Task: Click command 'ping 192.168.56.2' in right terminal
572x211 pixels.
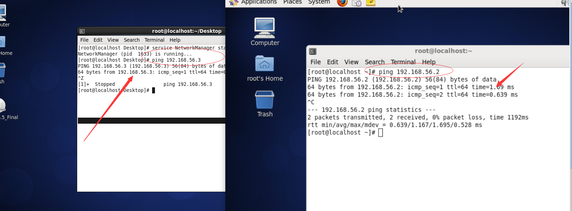Action: [409, 72]
